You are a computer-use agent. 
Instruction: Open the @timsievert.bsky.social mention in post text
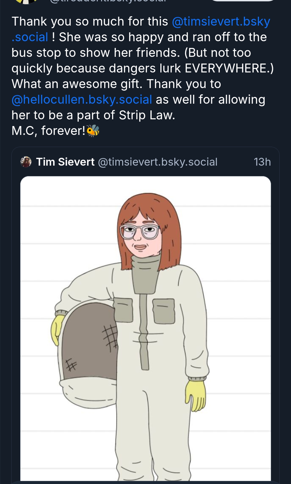click(221, 22)
